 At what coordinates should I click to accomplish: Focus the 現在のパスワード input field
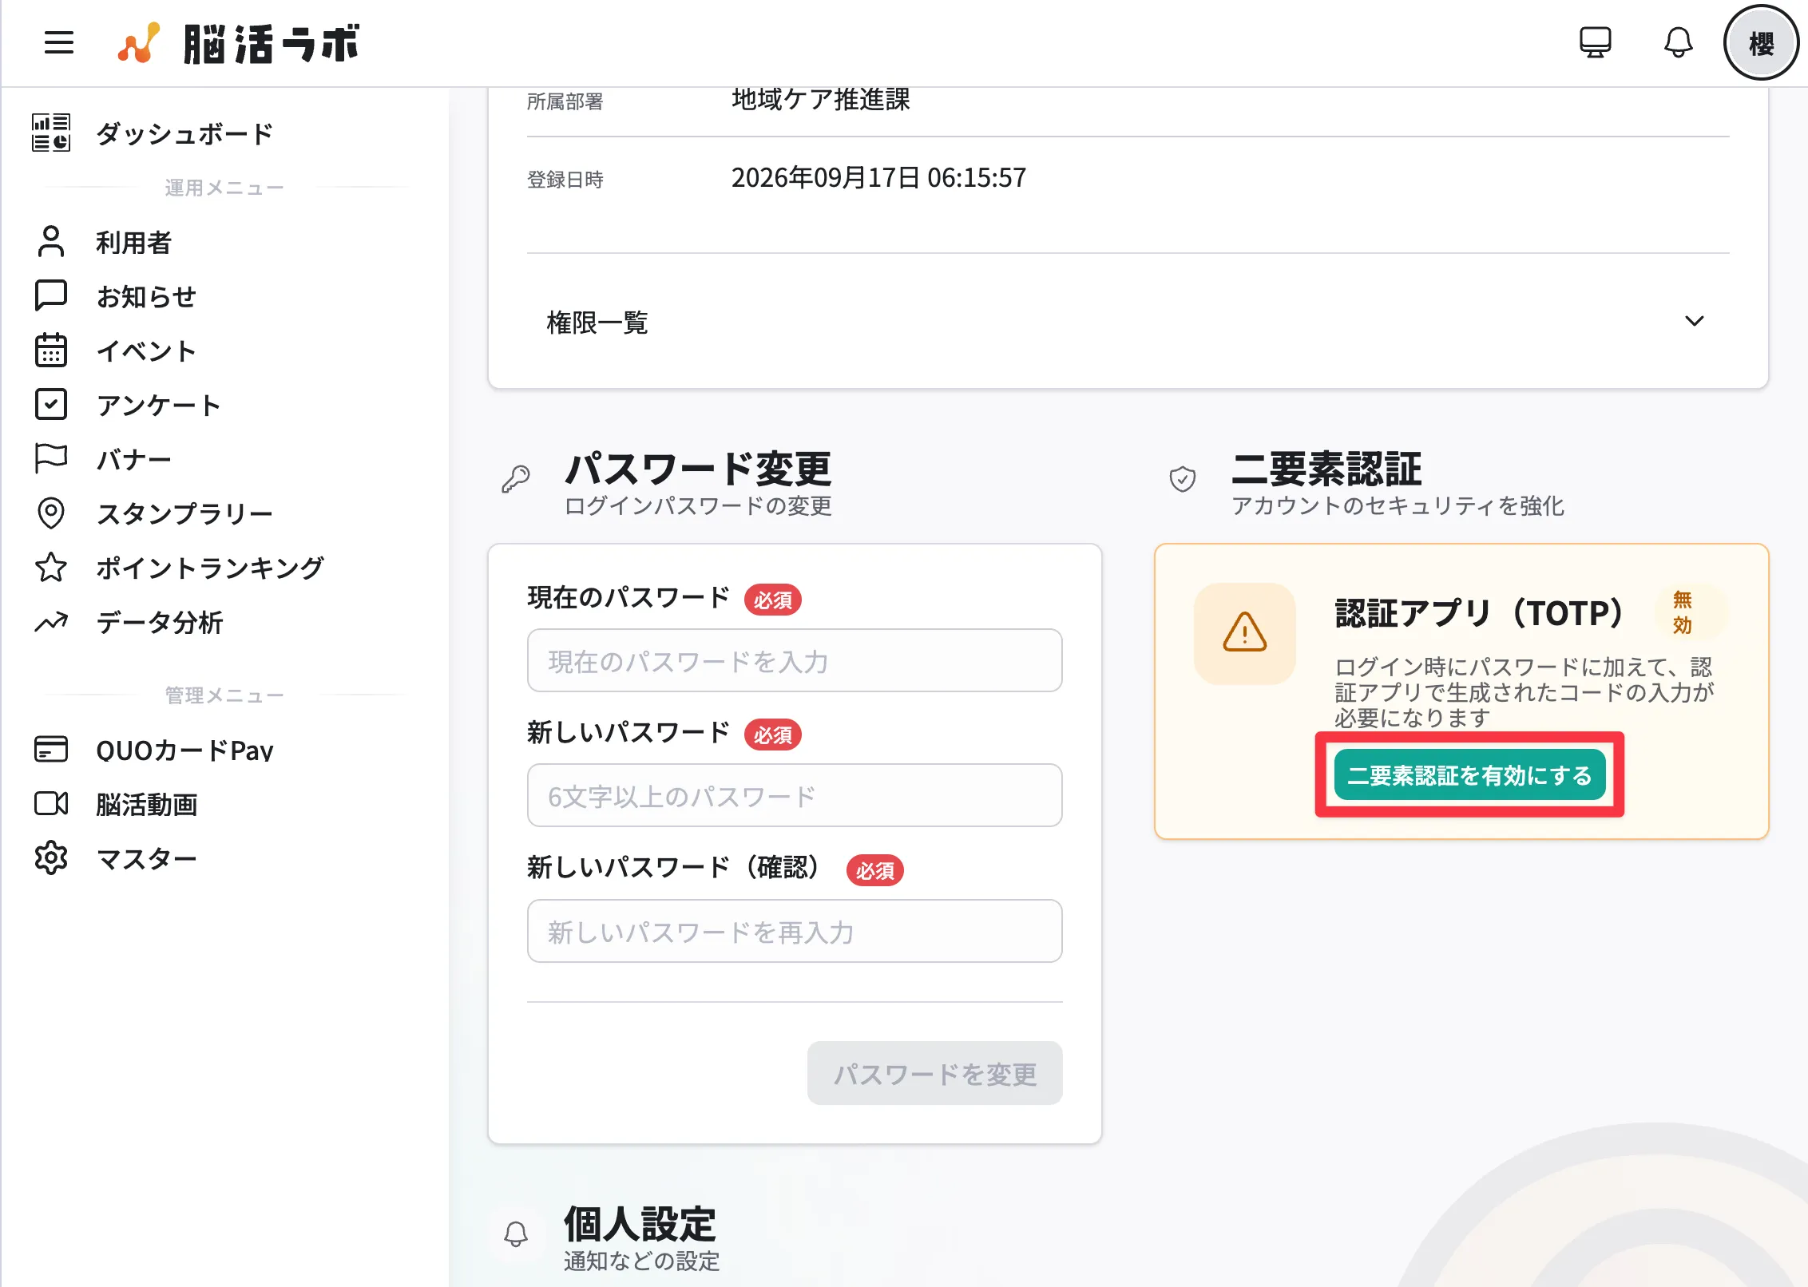[795, 660]
